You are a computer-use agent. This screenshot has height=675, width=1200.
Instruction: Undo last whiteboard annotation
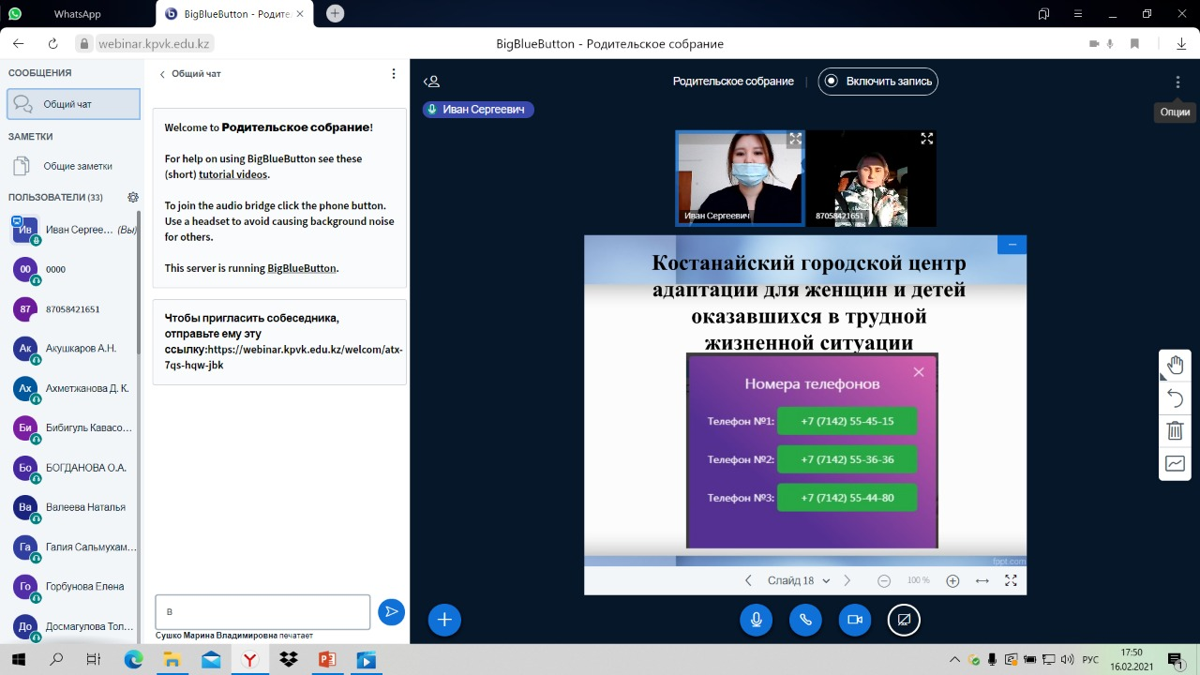[1175, 398]
